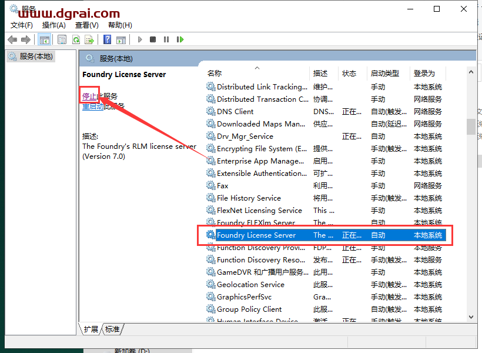Click the Export List toolbar icon
Viewport: 482px width, 353px height.
coord(89,39)
